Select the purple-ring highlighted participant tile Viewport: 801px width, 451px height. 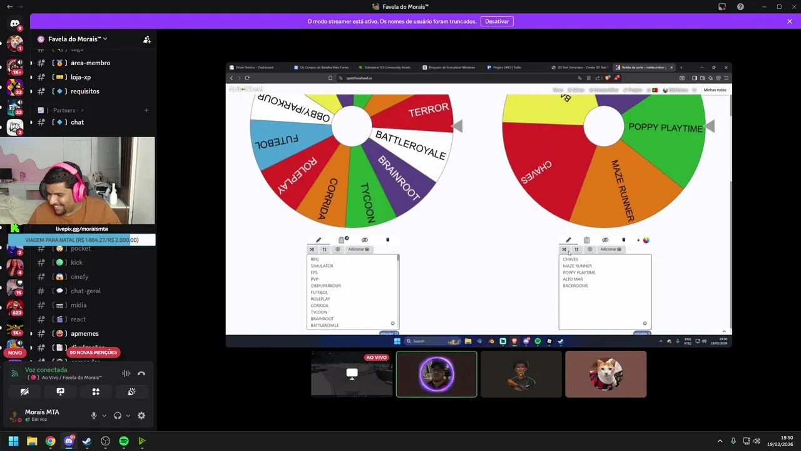[436, 374]
